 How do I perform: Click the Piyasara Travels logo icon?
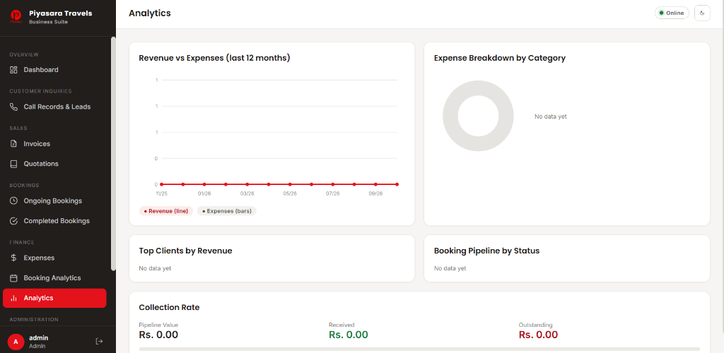click(16, 17)
